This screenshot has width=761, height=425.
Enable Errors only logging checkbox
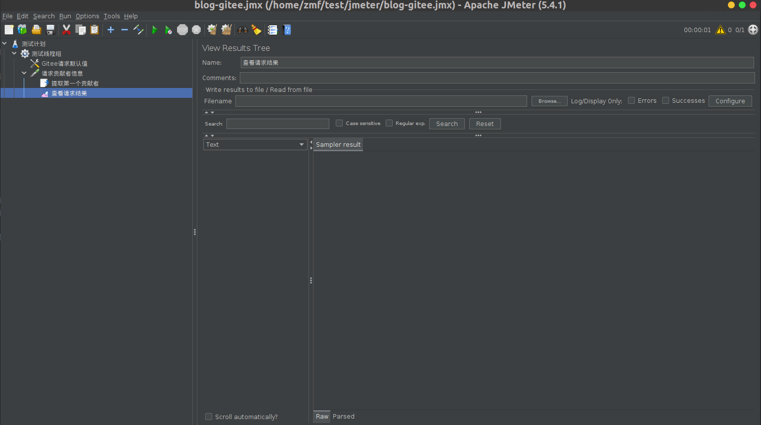pos(631,100)
